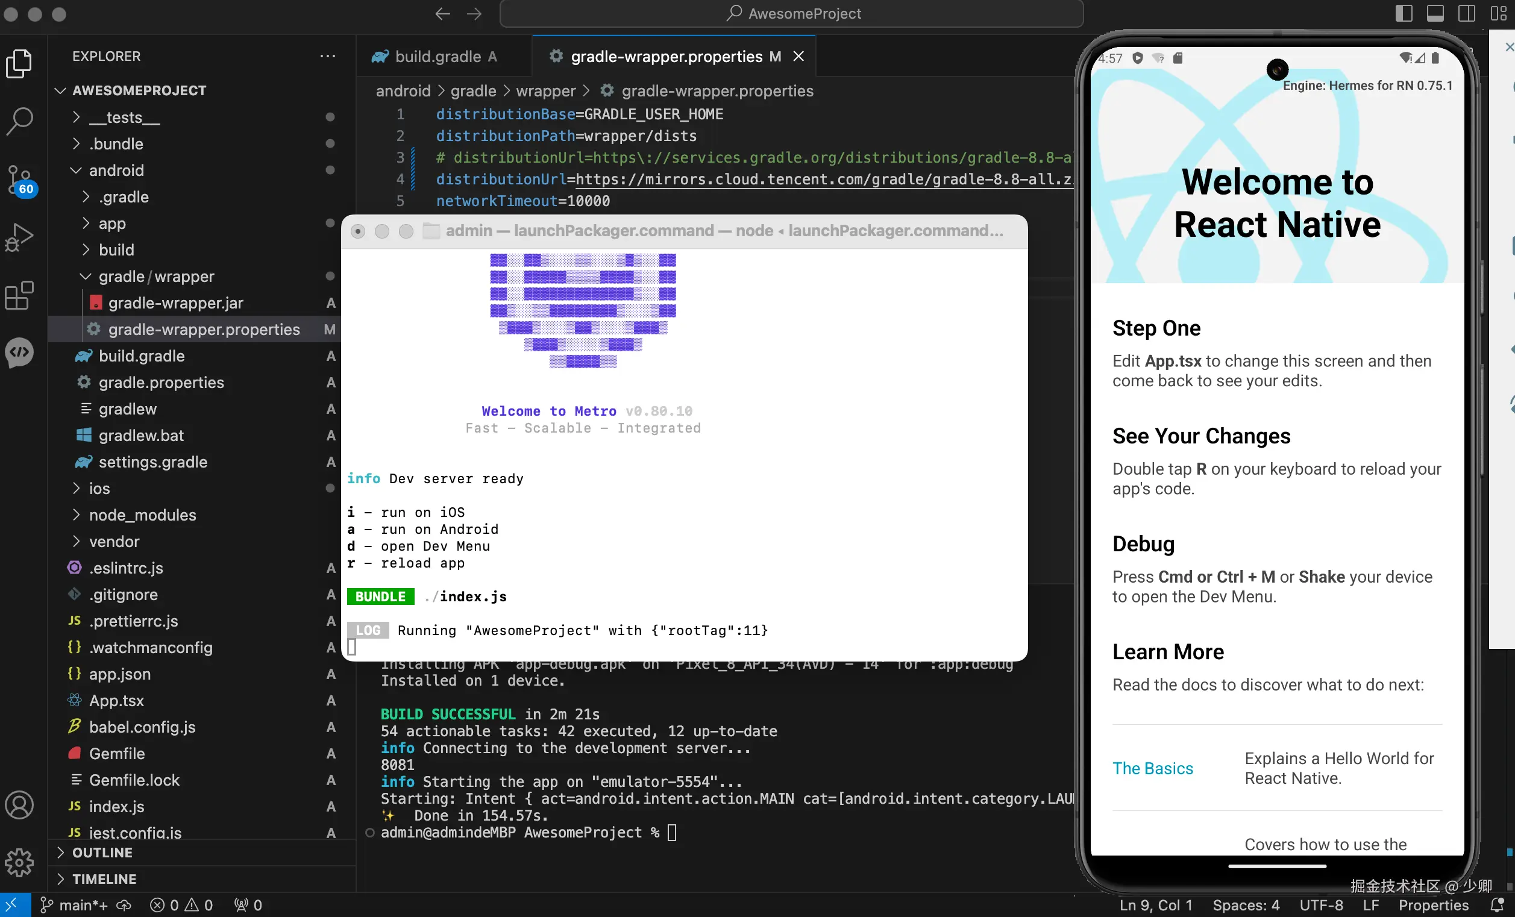The image size is (1515, 917).
Task: Click Explorer's more actions ellipsis
Action: click(328, 56)
